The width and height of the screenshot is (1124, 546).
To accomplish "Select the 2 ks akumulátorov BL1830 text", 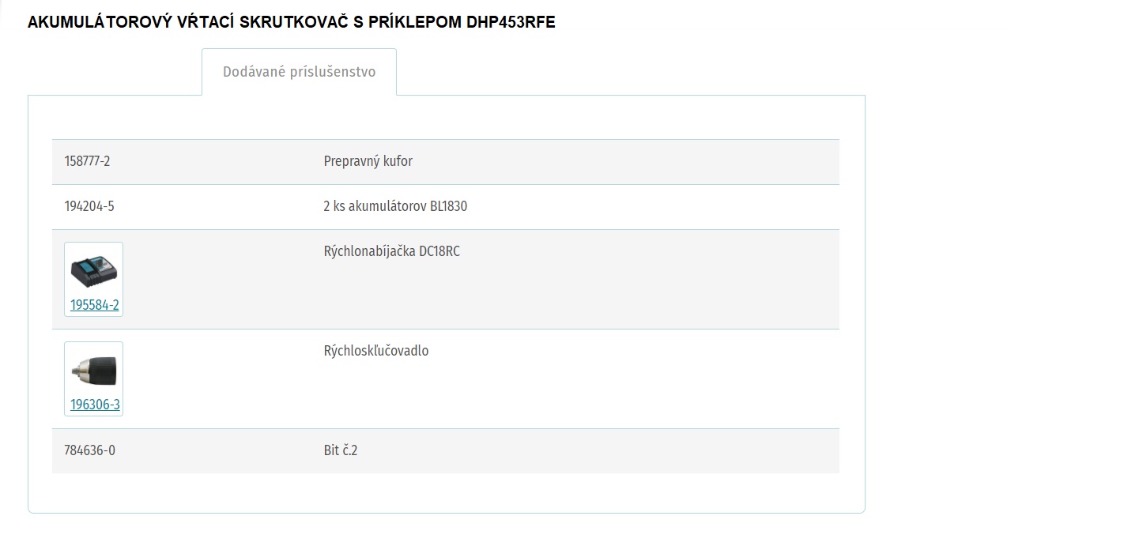I will pyautogui.click(x=395, y=206).
